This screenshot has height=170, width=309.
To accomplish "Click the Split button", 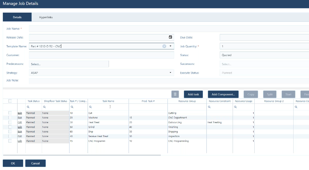I will coord(270,94).
